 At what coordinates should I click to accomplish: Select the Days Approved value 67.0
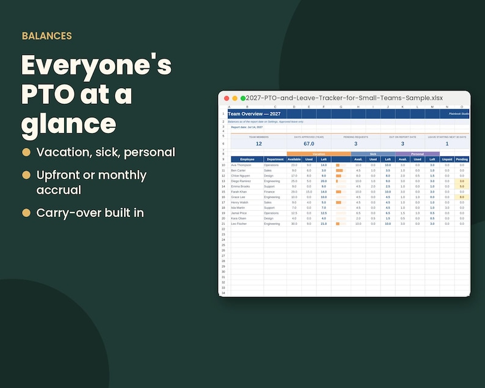coord(308,144)
